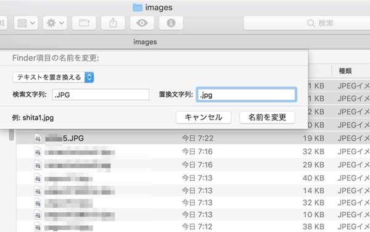Viewport: 370px width, 232px height.
Task: Click the share toolbar button
Action: (x=113, y=23)
